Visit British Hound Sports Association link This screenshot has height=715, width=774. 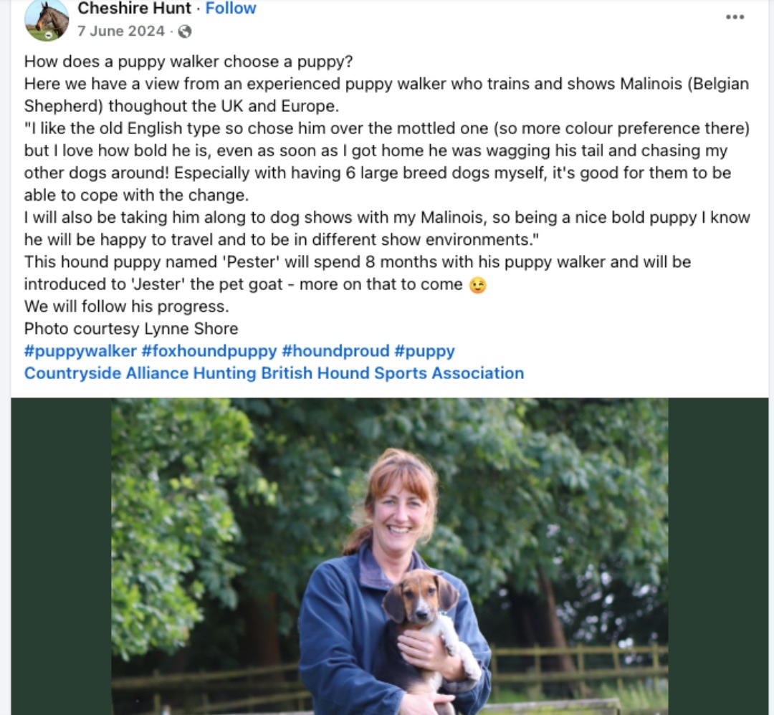point(393,373)
